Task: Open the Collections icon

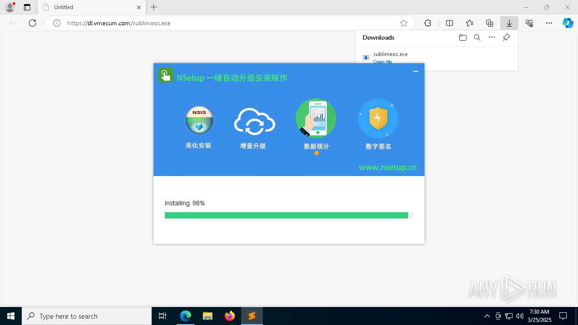Action: 489,23
